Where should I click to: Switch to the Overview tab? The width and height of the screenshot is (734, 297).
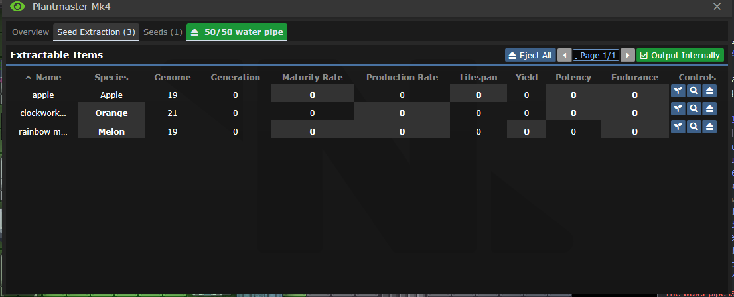click(31, 32)
